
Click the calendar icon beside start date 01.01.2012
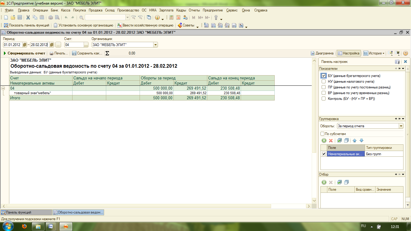coord(25,45)
